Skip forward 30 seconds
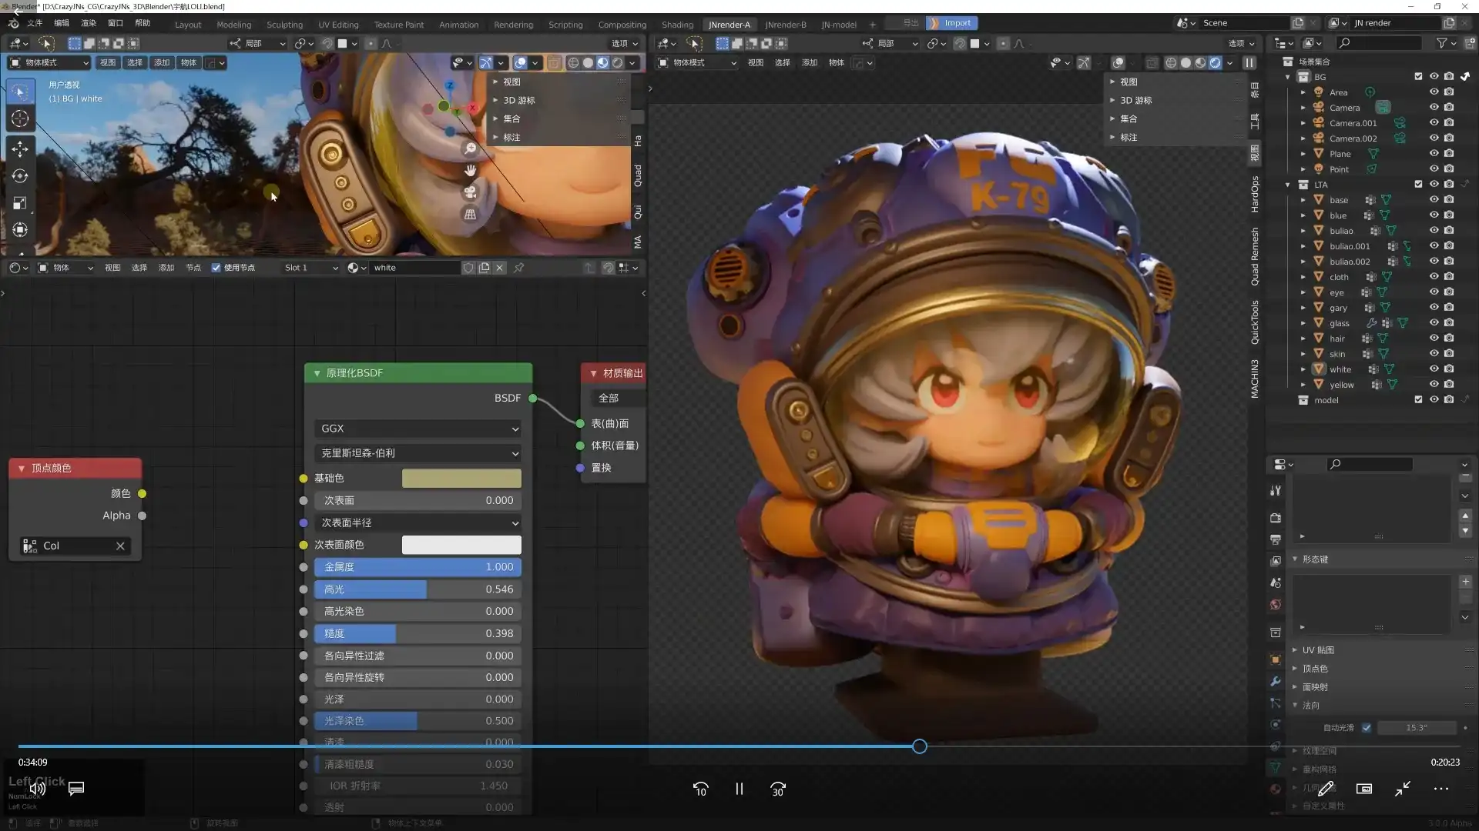Image resolution: width=1479 pixels, height=831 pixels. 777,789
